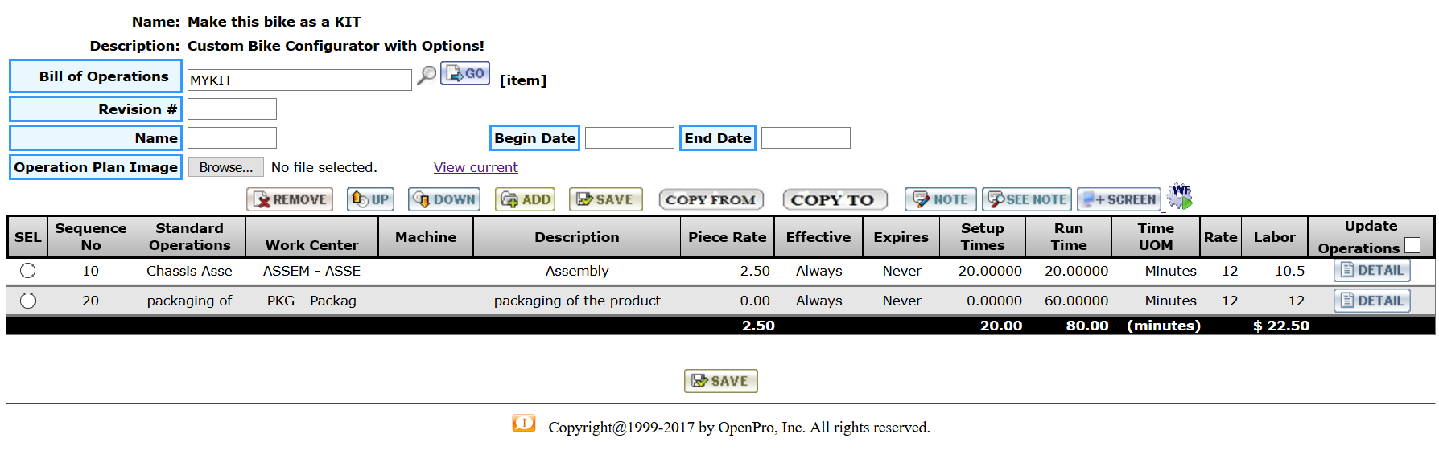The image size is (1439, 467).
Task: Click Browse to choose plan image
Action: (225, 167)
